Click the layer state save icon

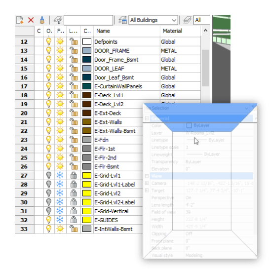click(123, 20)
